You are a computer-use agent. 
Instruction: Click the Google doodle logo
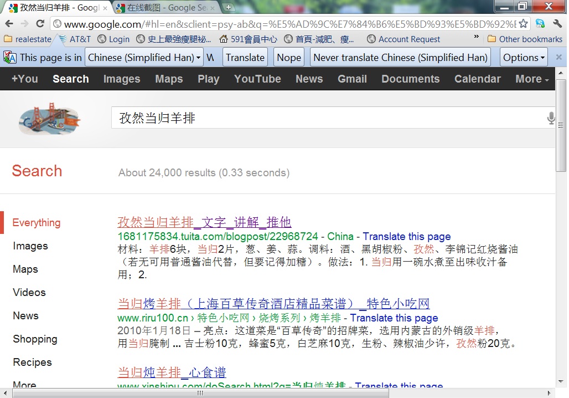click(x=49, y=119)
